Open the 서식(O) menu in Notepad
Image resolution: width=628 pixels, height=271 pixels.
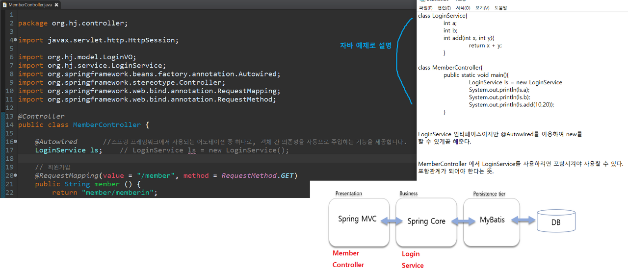pos(463,8)
